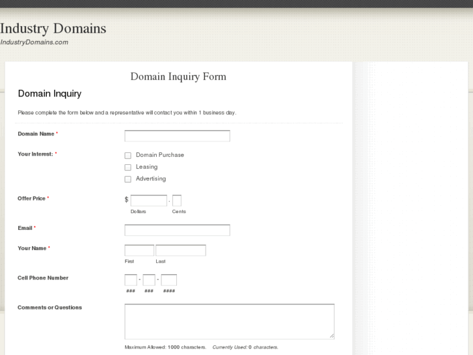Focus the Email input field
Viewport: 473px width, 355px height.
tap(177, 230)
